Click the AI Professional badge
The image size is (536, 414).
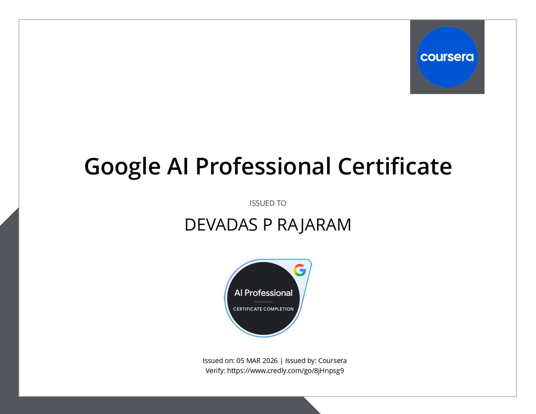268,298
